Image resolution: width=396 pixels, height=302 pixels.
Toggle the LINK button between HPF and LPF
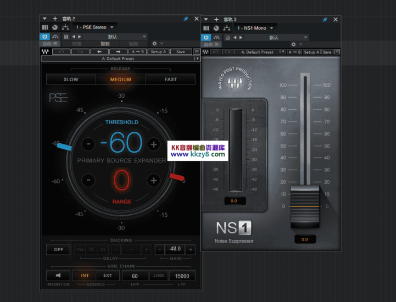tap(158, 275)
